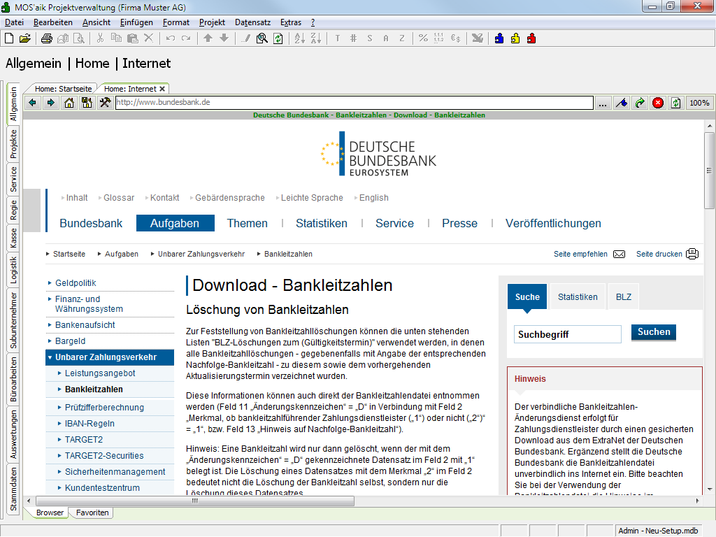
Task: Go forward with the browser forward arrow
Action: [50, 103]
